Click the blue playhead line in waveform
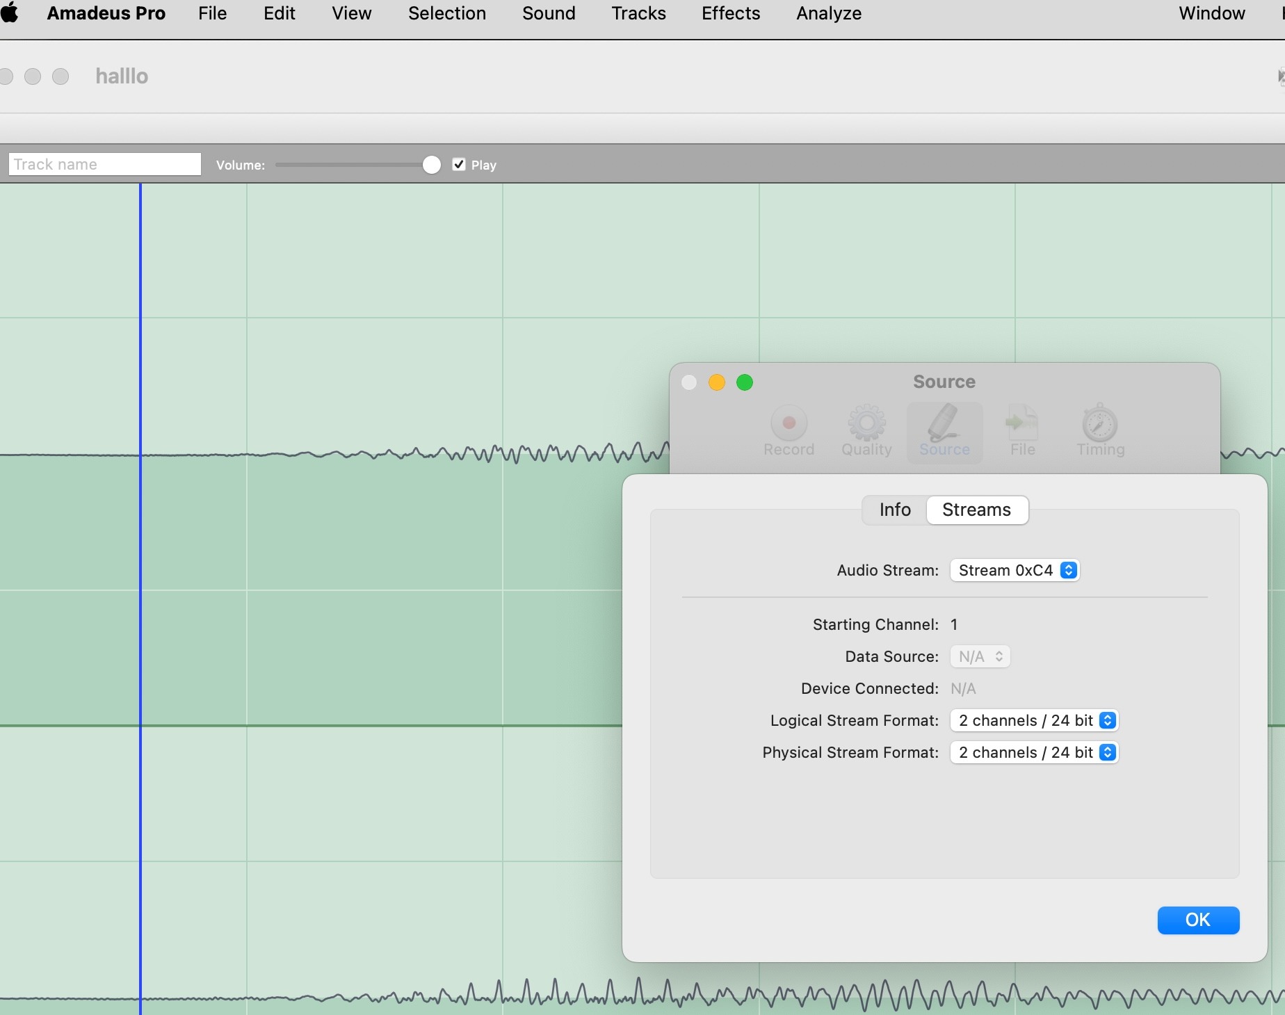 140,598
